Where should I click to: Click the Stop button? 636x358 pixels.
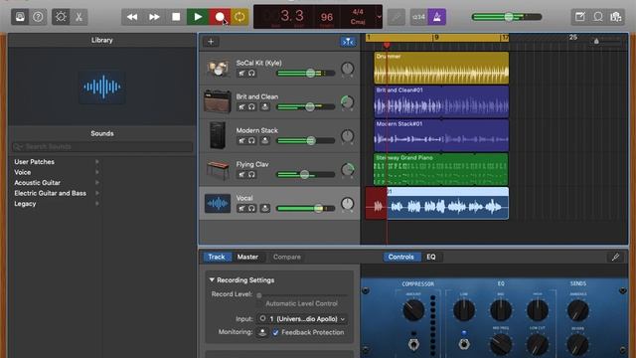click(x=176, y=17)
